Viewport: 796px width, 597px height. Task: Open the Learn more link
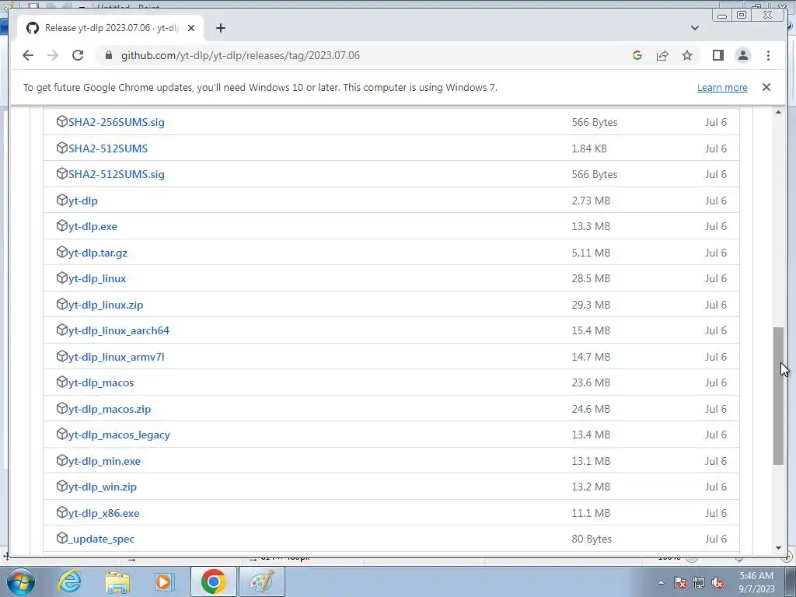tap(722, 87)
